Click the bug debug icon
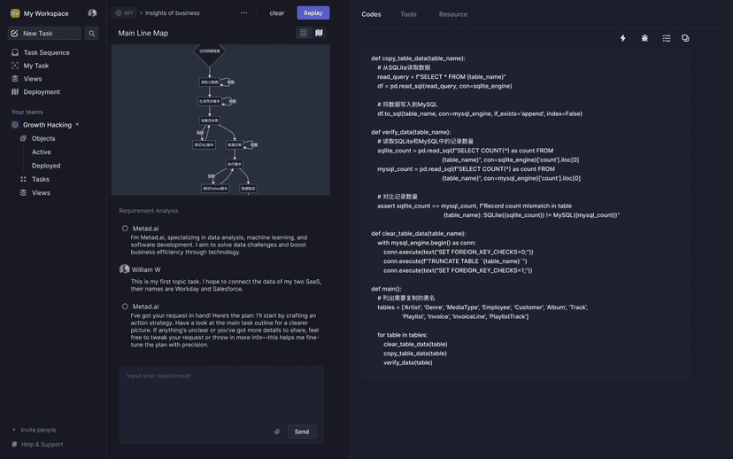 644,38
